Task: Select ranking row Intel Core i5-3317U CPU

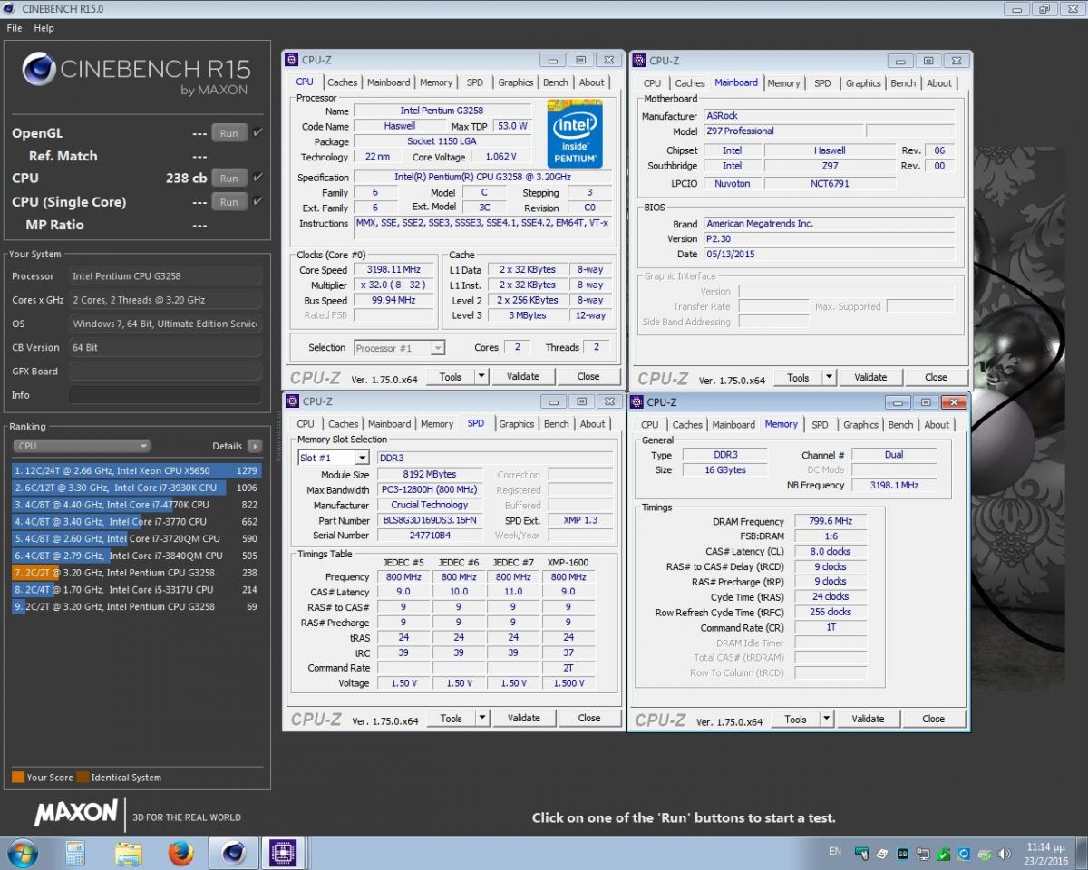Action: tap(137, 589)
